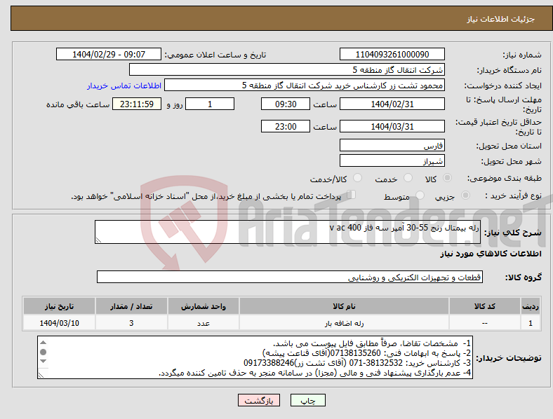Click the واحد شمارش column header
The width and height of the screenshot is (553, 419).
pos(204,306)
